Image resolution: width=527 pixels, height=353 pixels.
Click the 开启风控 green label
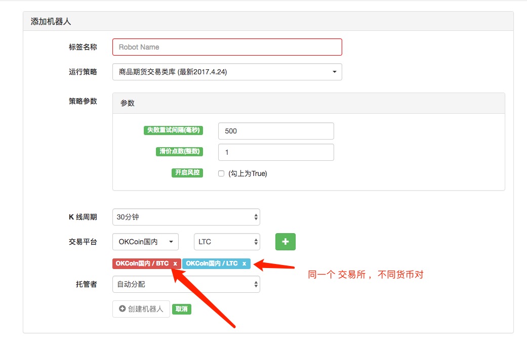(x=187, y=172)
